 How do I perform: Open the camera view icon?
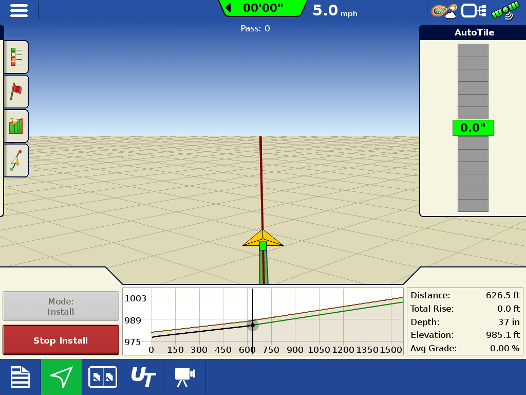184,377
